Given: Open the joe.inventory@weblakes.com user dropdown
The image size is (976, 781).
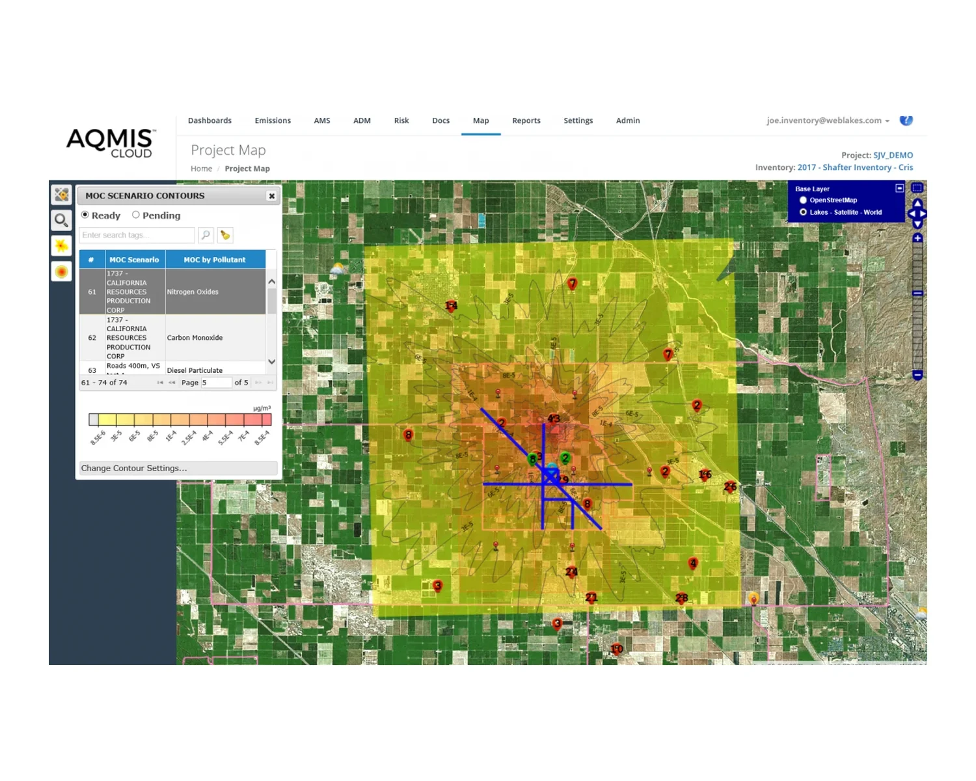Looking at the screenshot, I should pos(828,120).
